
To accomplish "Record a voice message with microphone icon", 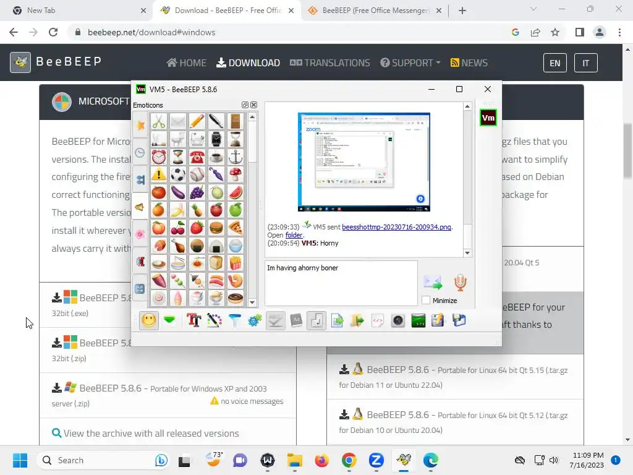I will point(460,282).
